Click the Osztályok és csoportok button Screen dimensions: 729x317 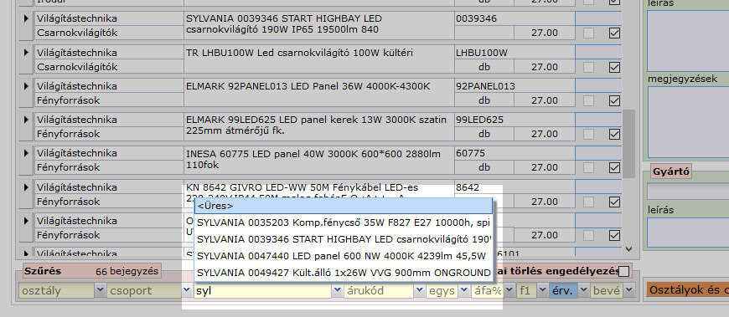(x=688, y=290)
